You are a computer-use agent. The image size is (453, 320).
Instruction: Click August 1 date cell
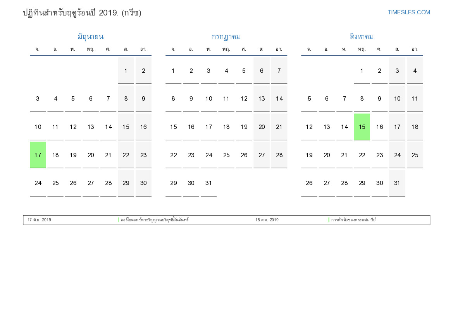[x=362, y=70]
